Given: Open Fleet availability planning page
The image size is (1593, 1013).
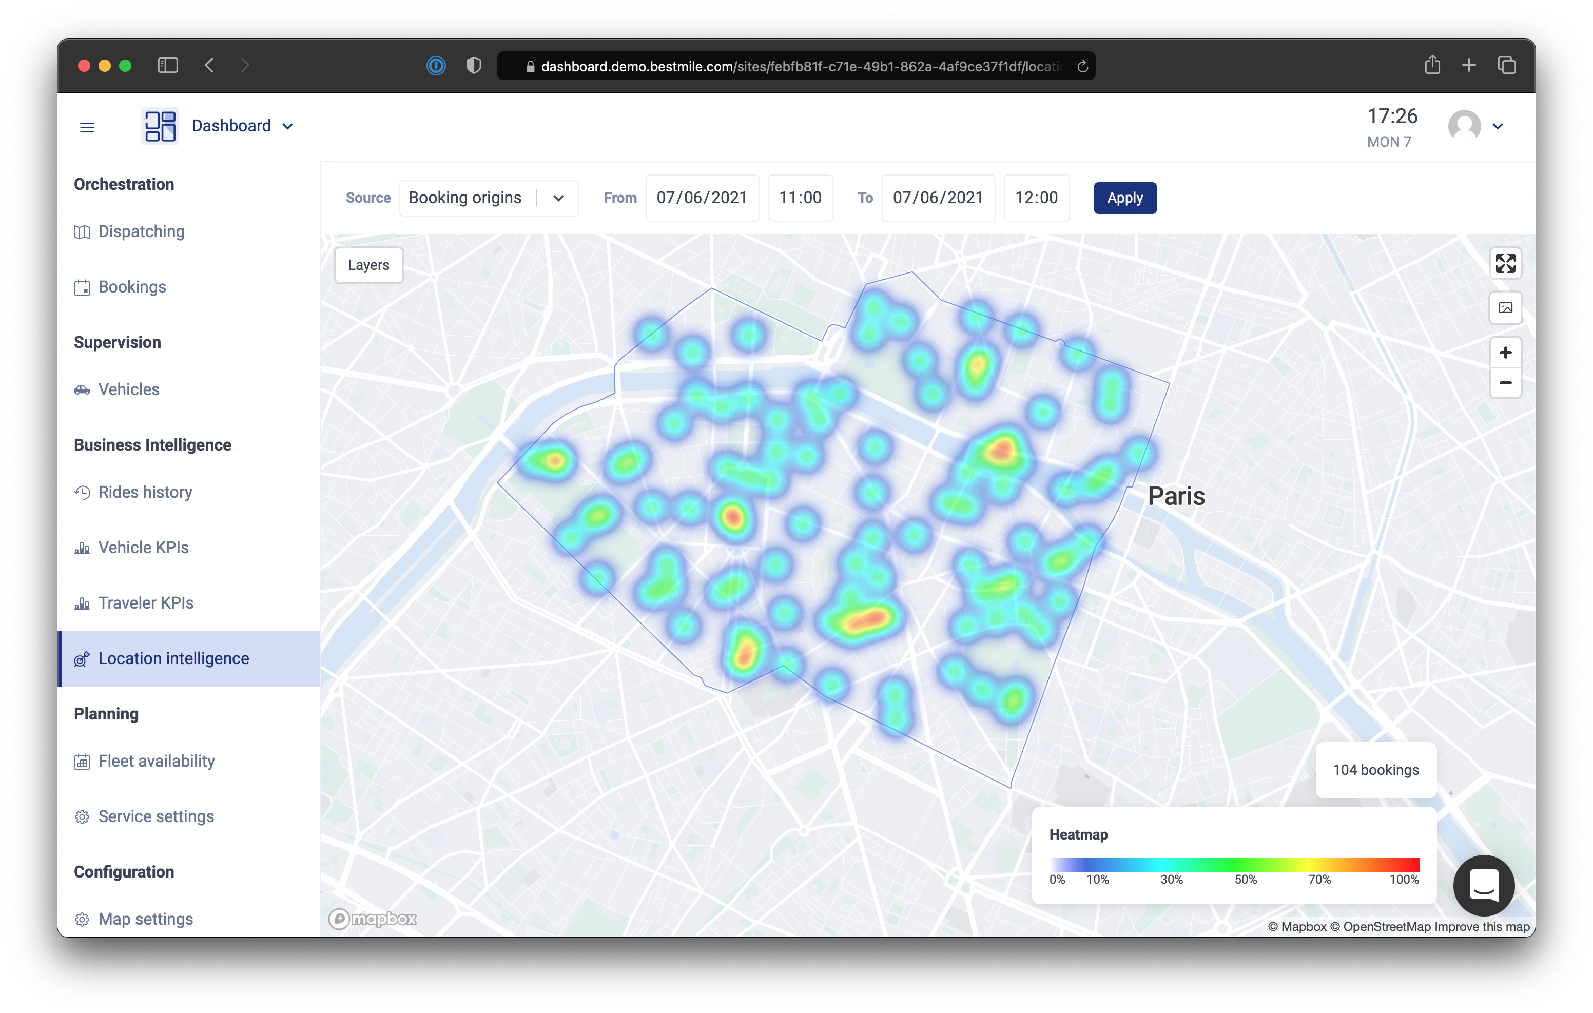Looking at the screenshot, I should [x=156, y=762].
